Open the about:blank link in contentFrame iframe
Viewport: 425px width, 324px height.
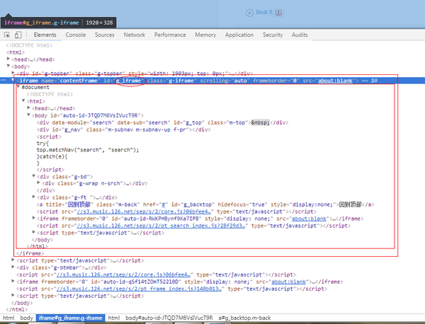[x=335, y=81]
